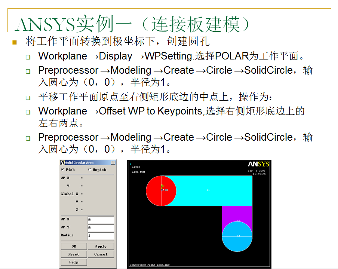
Task: Click the ANSYS logo in the graphics window
Action: pos(258,164)
